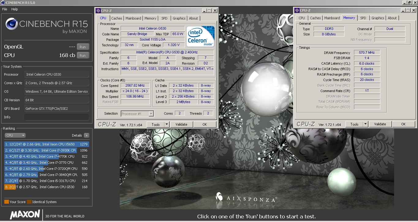The image size is (418, 222).
Task: Click the memory Type value DDR3
Action: point(329,29)
